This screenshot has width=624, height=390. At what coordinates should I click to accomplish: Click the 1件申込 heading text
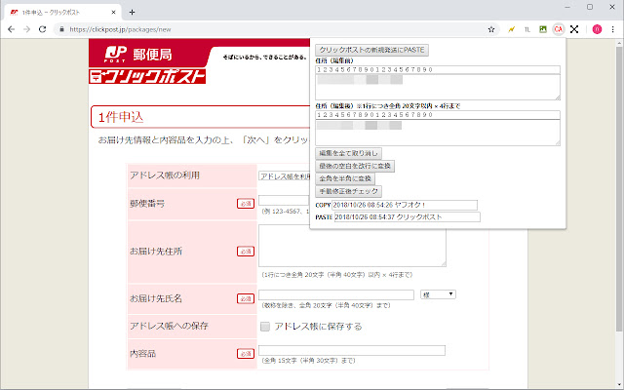(x=121, y=117)
